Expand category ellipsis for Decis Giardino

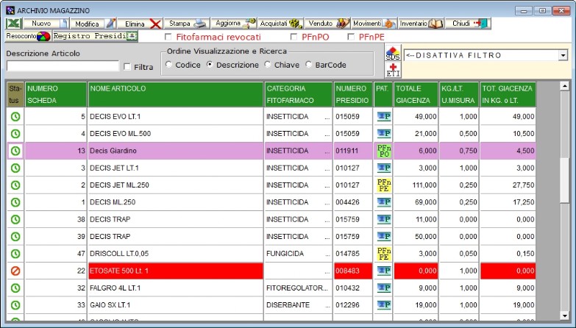coord(327,151)
